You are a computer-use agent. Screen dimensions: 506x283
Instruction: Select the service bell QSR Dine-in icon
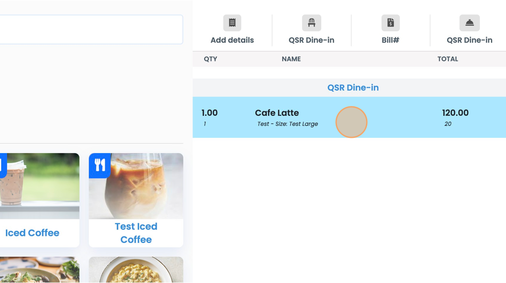(x=469, y=23)
